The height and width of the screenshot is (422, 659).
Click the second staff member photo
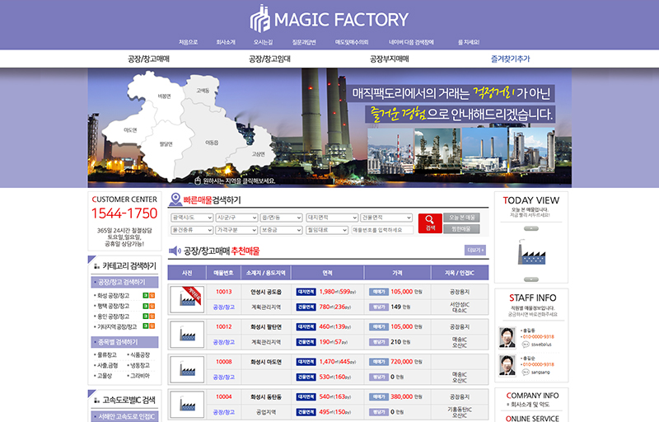coord(507,365)
